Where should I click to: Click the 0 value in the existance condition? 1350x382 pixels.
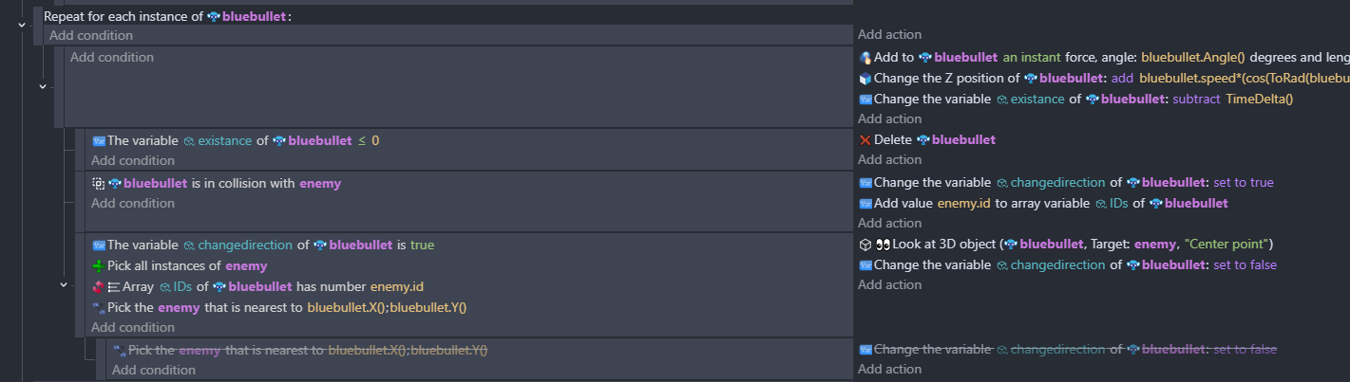(x=375, y=141)
